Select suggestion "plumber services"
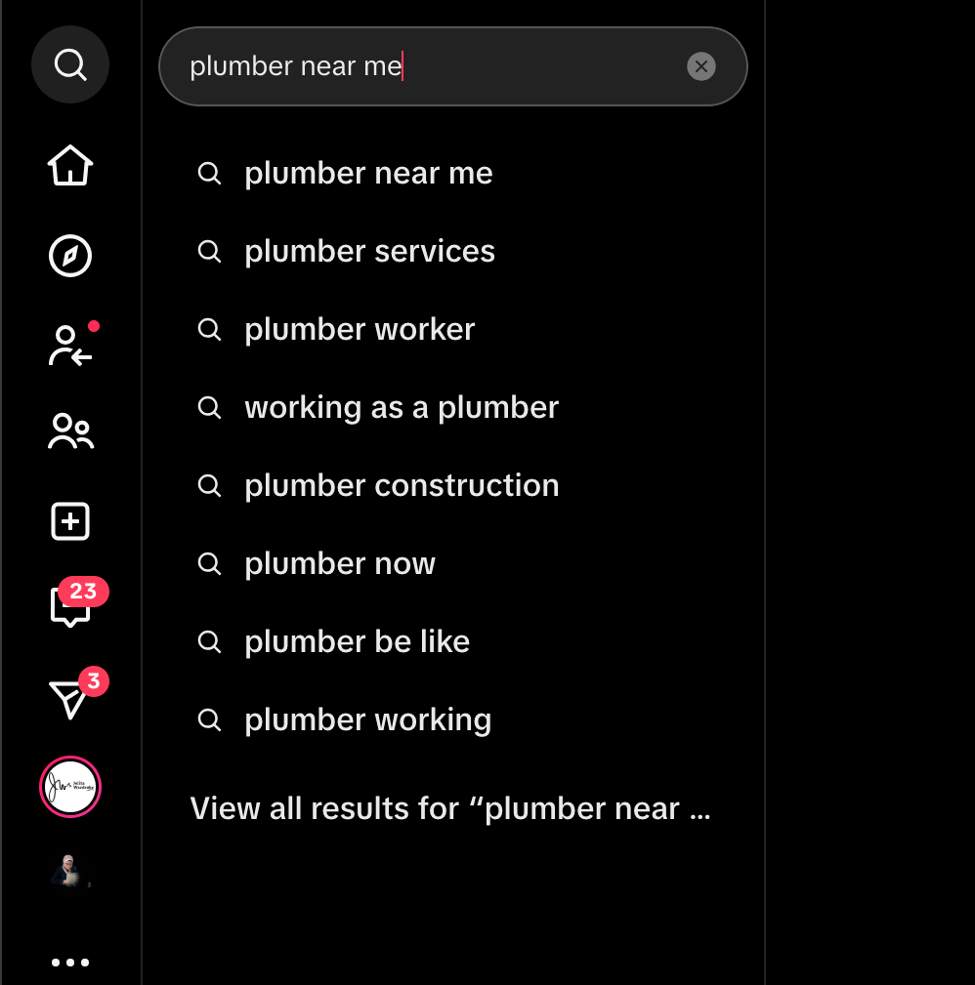 369,252
